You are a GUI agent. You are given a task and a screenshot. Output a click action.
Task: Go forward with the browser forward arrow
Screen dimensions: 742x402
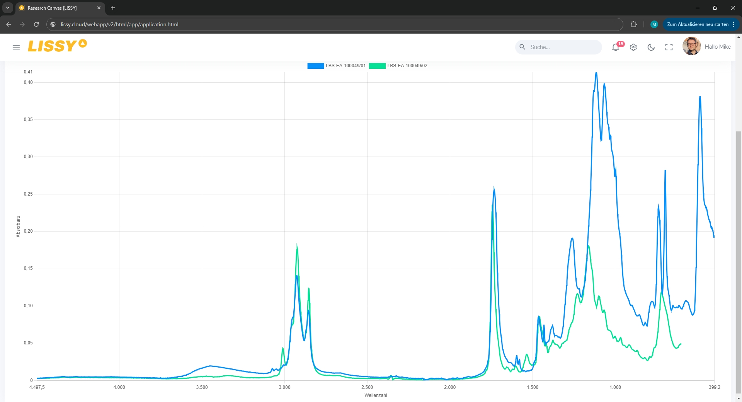(22, 24)
